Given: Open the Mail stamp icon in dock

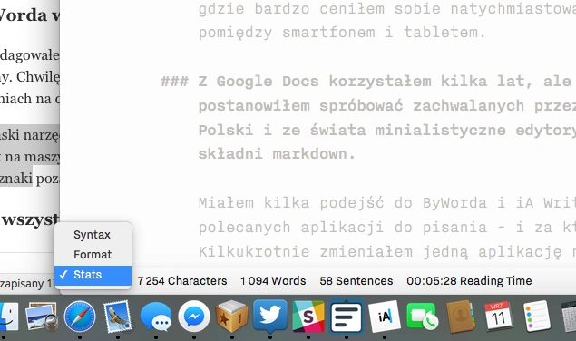Looking at the screenshot, I should [118, 317].
